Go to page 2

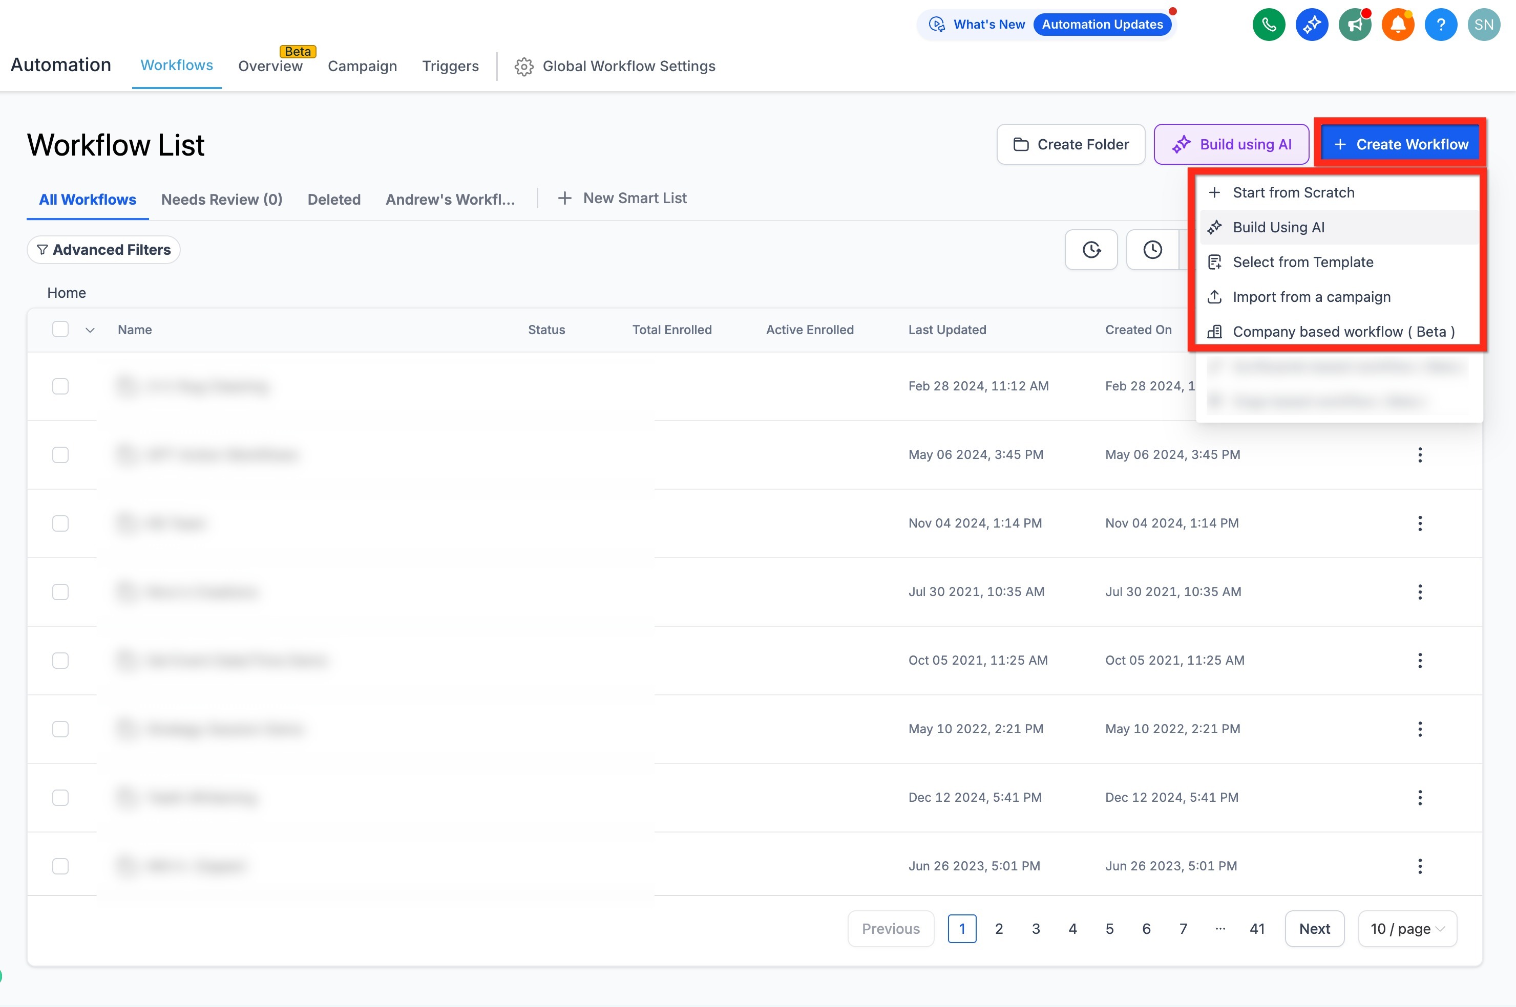(999, 929)
